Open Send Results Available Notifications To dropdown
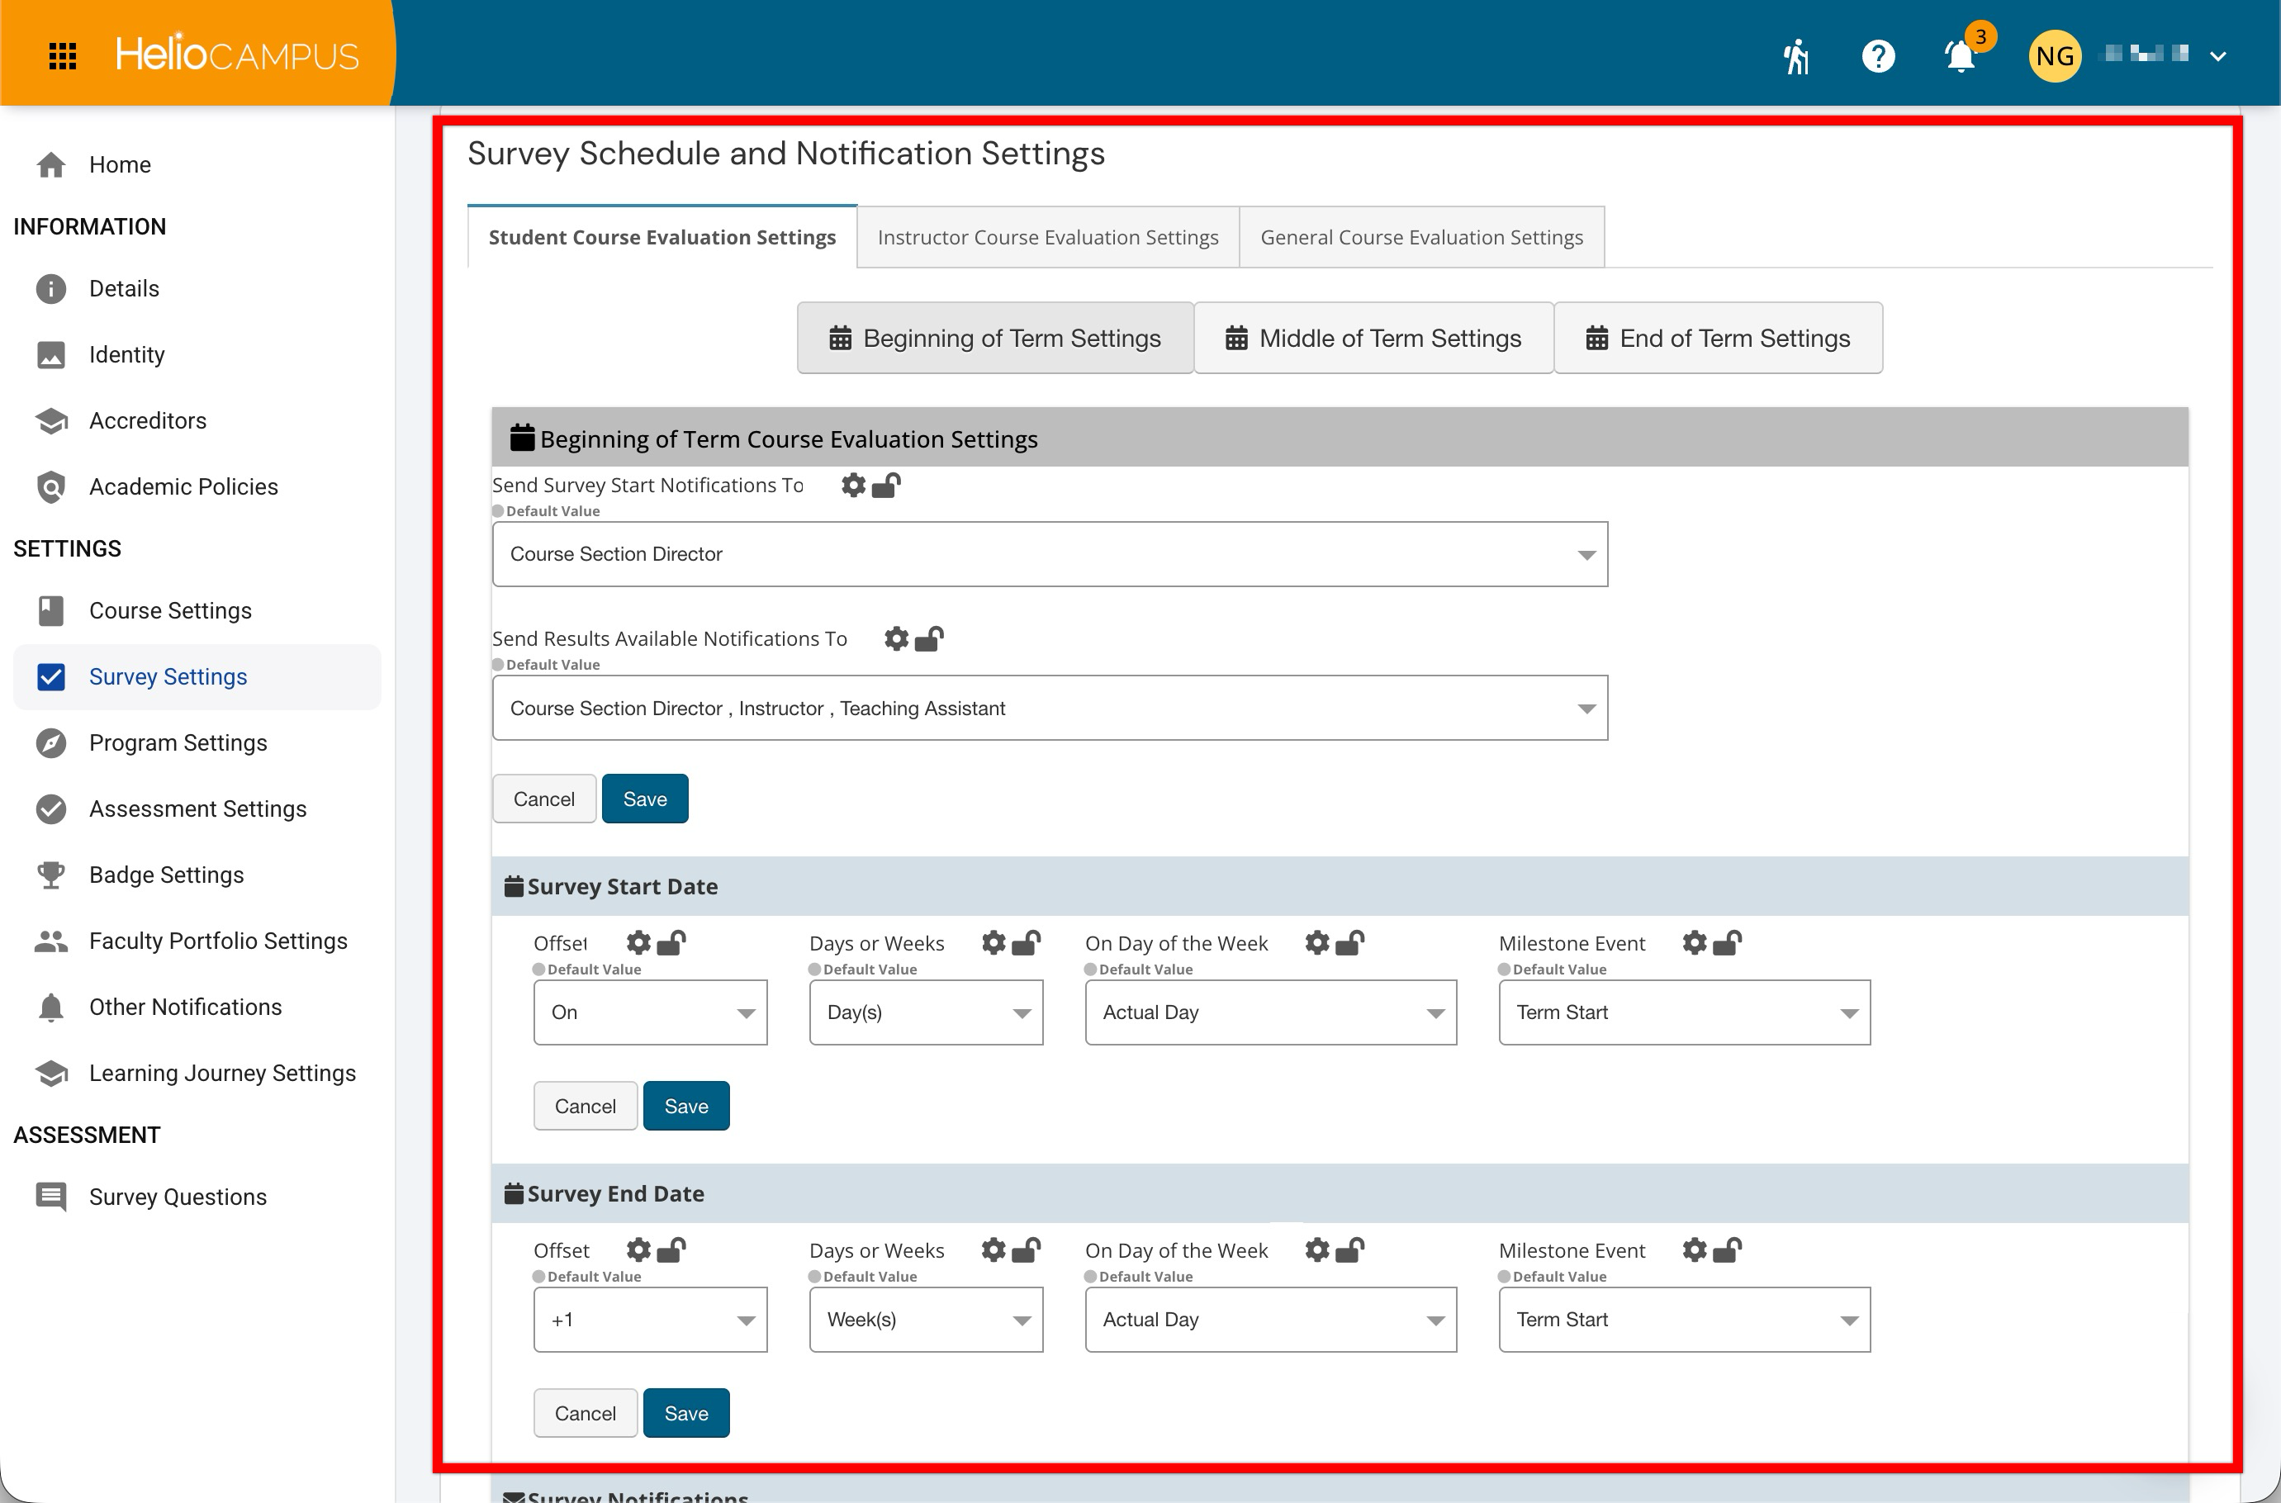Screen dimensions: 2281x1503 tap(1050, 709)
